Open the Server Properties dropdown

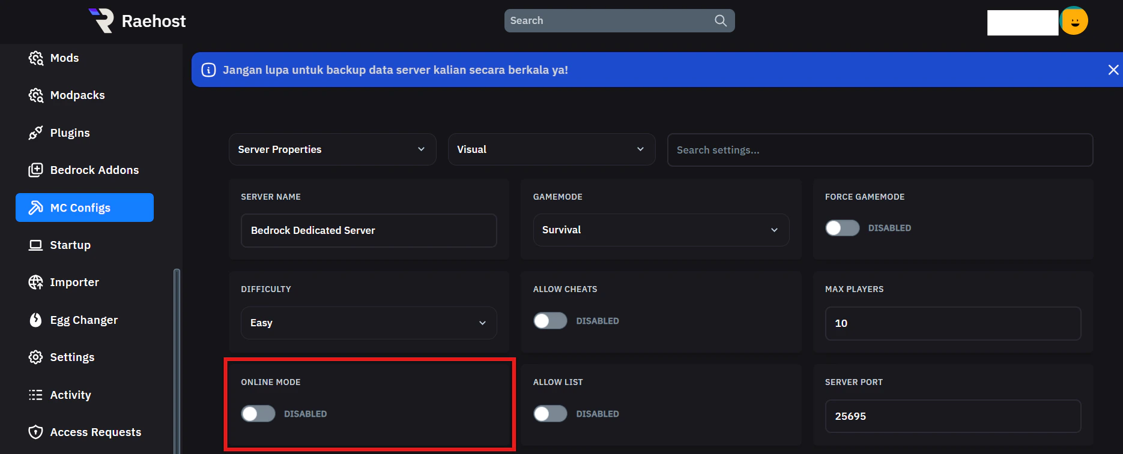coord(332,149)
